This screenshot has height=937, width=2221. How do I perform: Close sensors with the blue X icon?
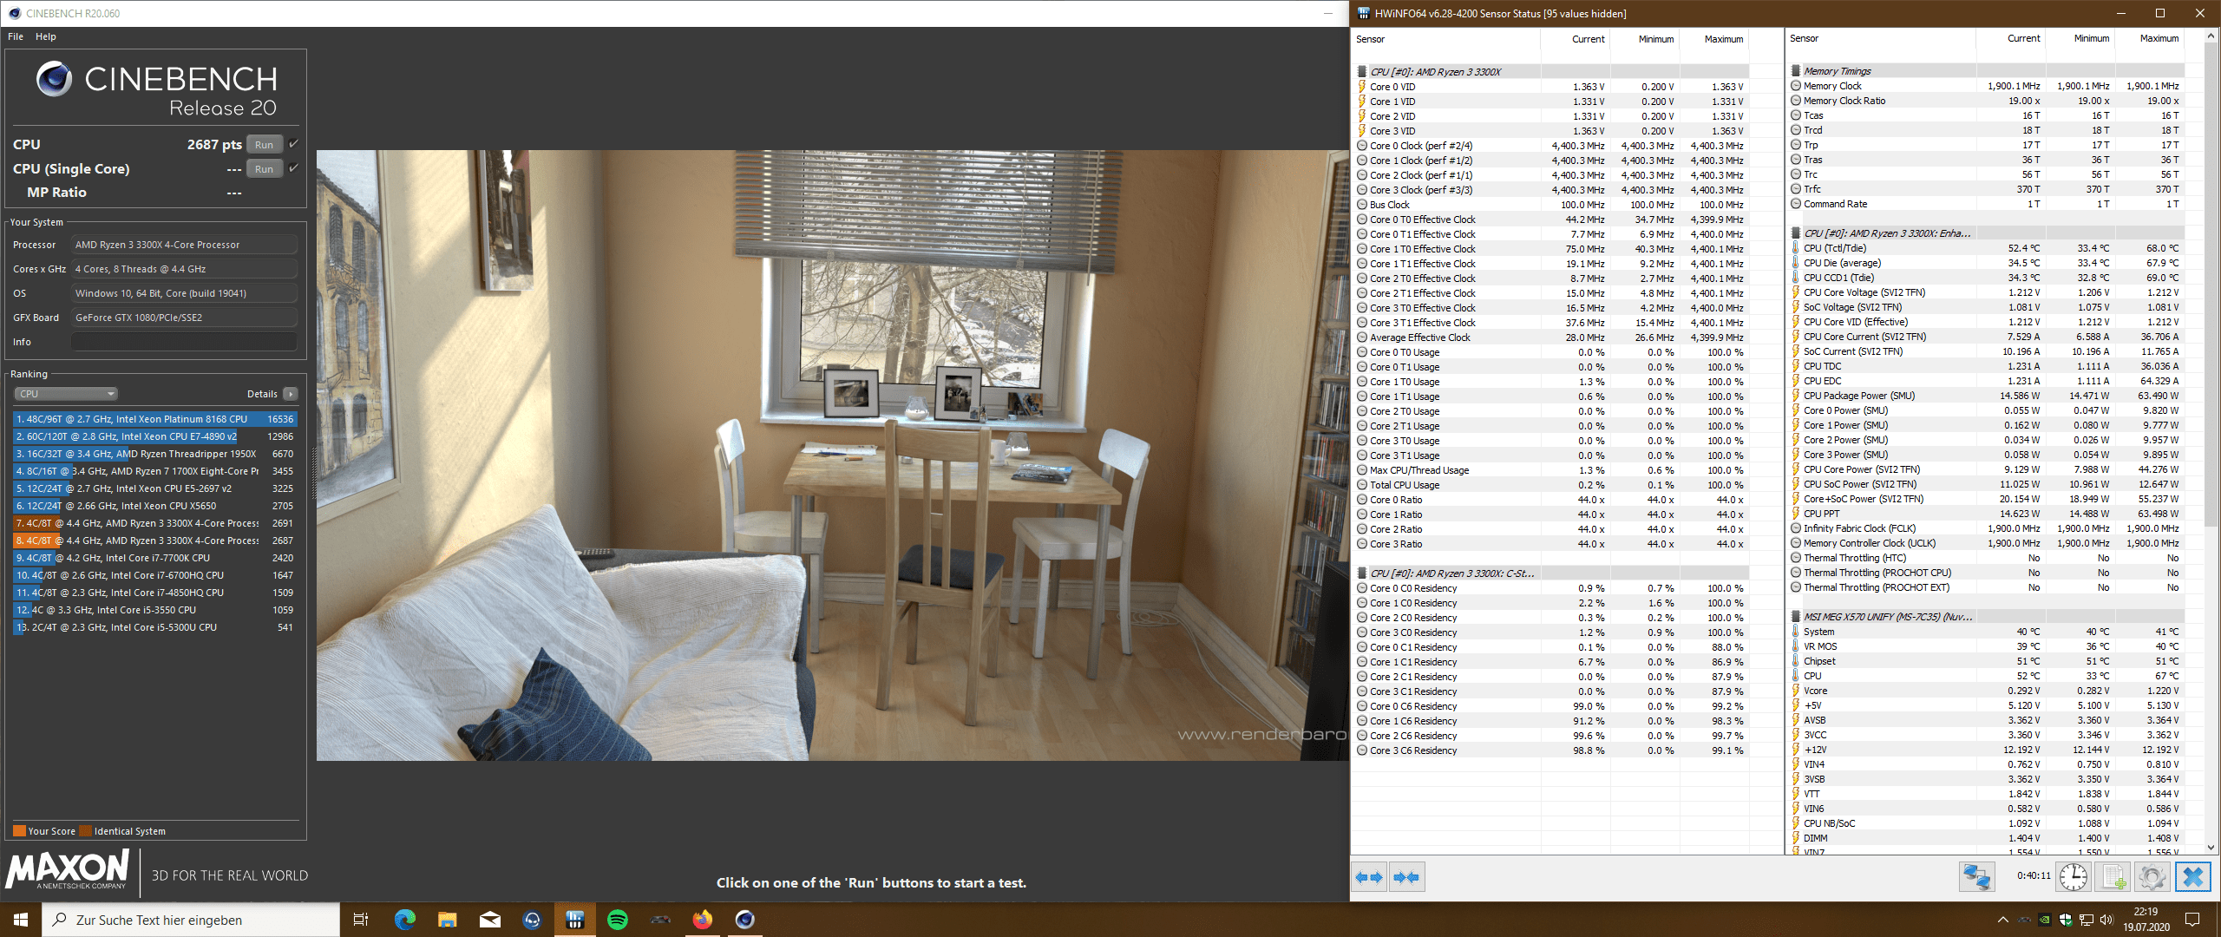pyautogui.click(x=2192, y=877)
